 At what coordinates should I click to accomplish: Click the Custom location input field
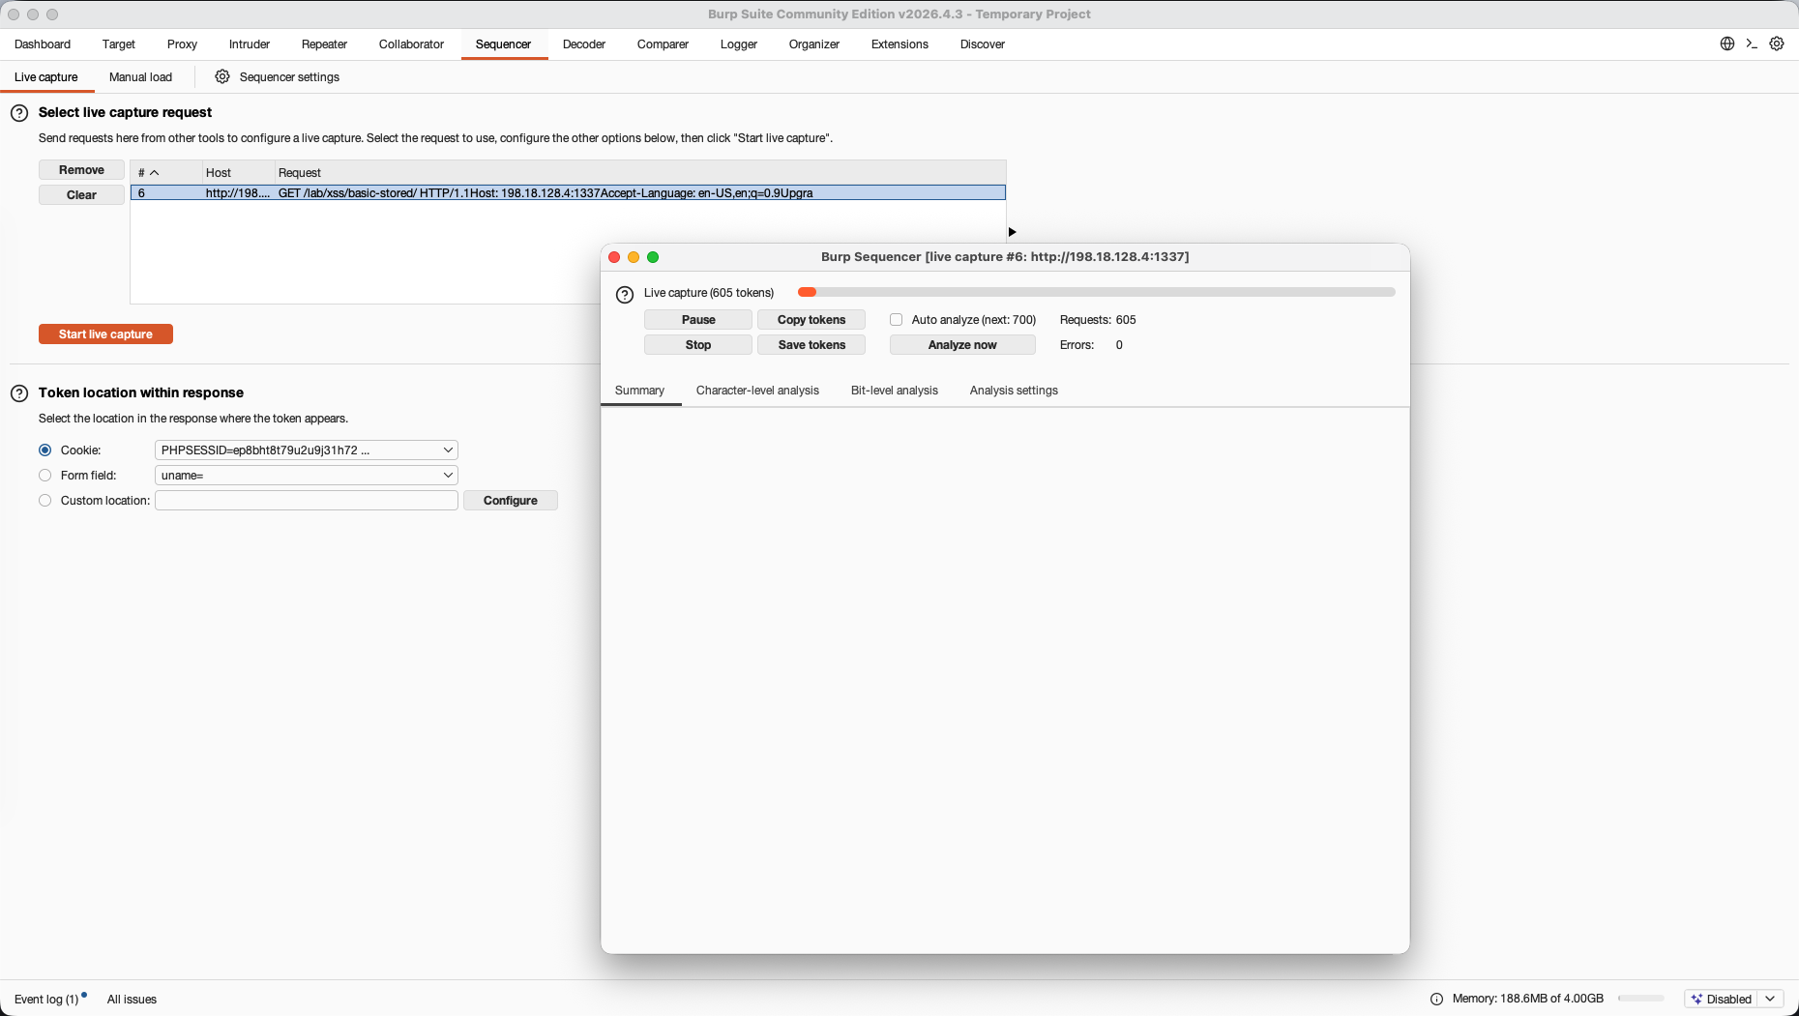tap(307, 500)
